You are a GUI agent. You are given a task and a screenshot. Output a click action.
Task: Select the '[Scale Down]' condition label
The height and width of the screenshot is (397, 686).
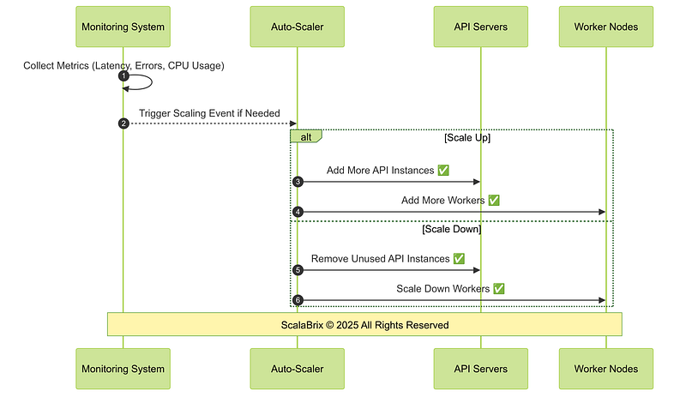(x=452, y=229)
